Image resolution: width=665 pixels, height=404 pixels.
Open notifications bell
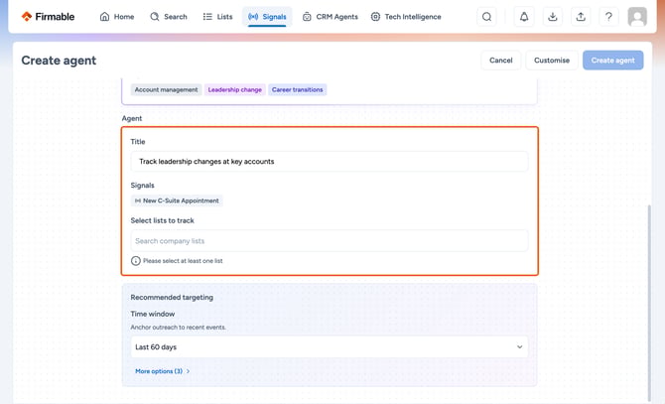click(x=524, y=17)
